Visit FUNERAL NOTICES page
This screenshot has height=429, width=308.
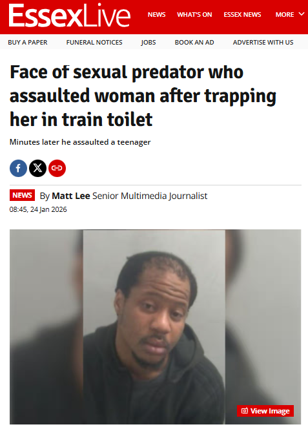coord(94,43)
